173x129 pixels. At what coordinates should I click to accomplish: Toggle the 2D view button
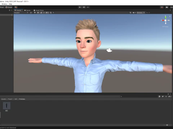pos(31,13)
